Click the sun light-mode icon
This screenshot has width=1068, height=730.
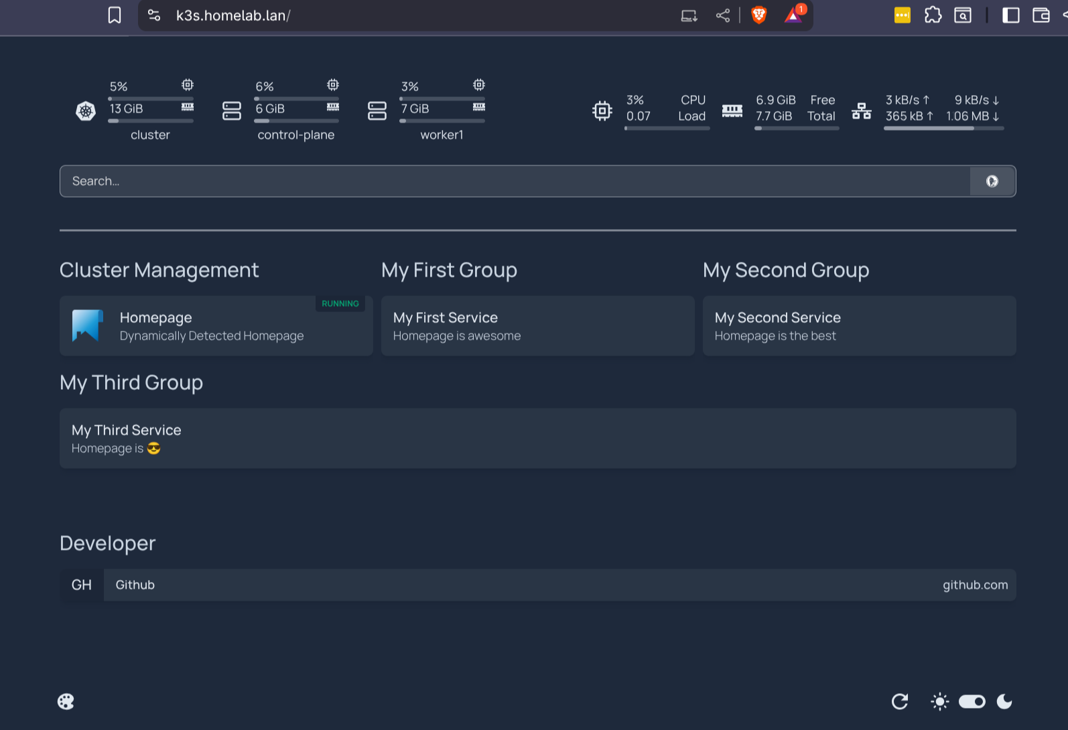(939, 701)
